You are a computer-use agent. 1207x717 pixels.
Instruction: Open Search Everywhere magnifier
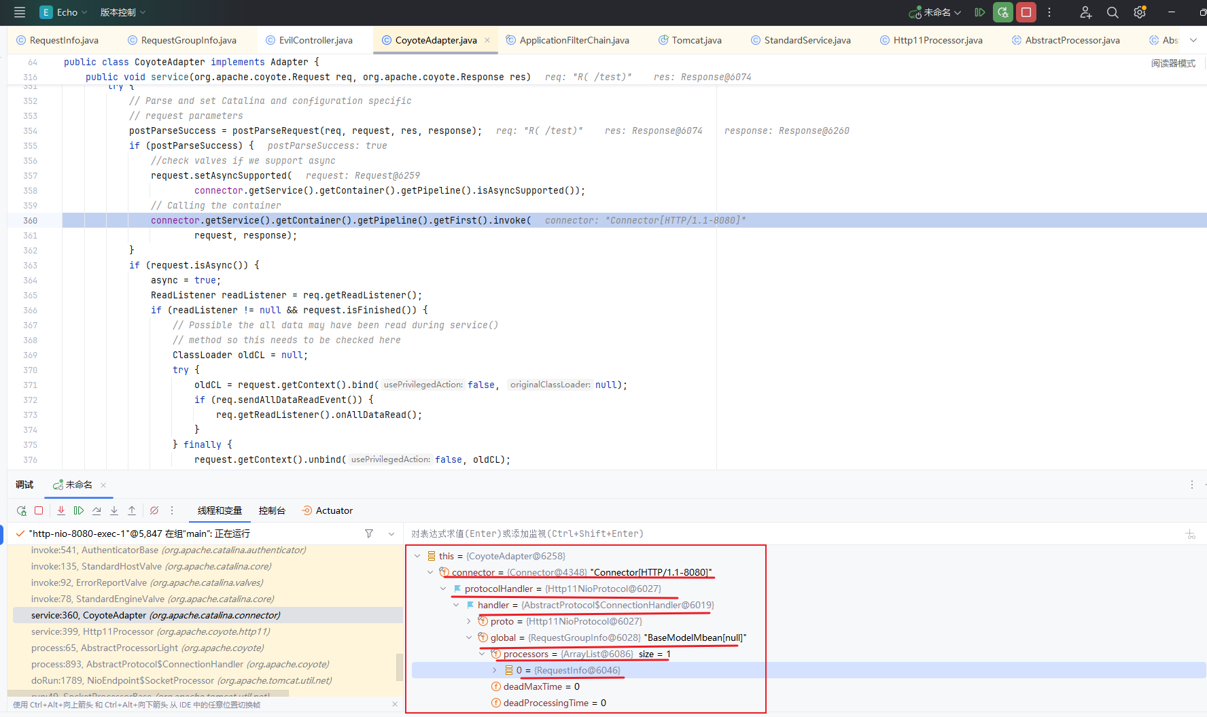point(1113,12)
